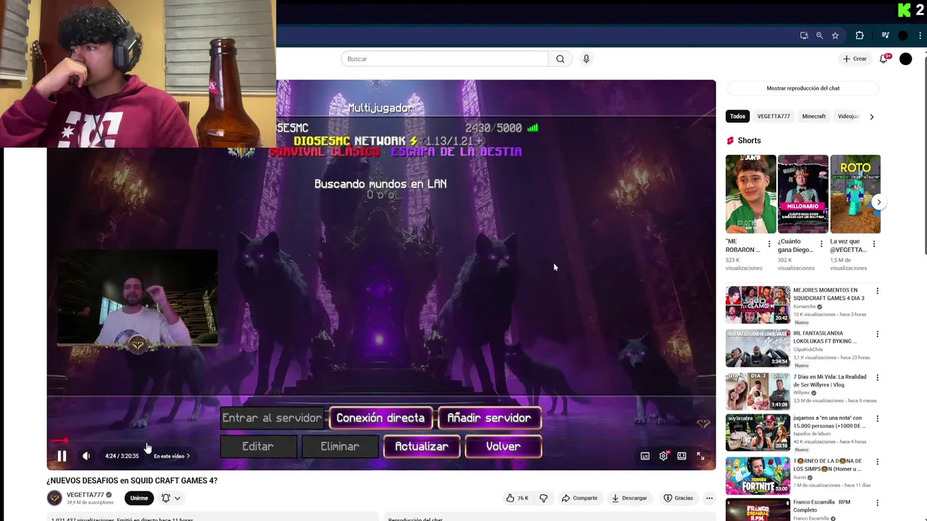Image resolution: width=927 pixels, height=521 pixels.
Task: Click the install app icon in address bar
Action: (x=804, y=35)
